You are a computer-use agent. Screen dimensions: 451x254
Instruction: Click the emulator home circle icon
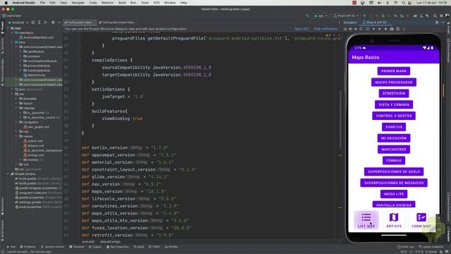pos(380,29)
